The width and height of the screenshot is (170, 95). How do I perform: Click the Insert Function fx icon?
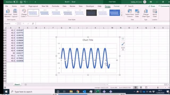[33, 23]
